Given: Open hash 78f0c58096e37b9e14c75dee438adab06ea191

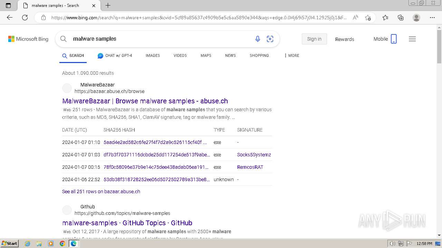Looking at the screenshot, I should [x=156, y=167].
